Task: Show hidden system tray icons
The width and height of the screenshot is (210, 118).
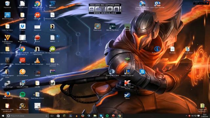Action: (x=186, y=116)
